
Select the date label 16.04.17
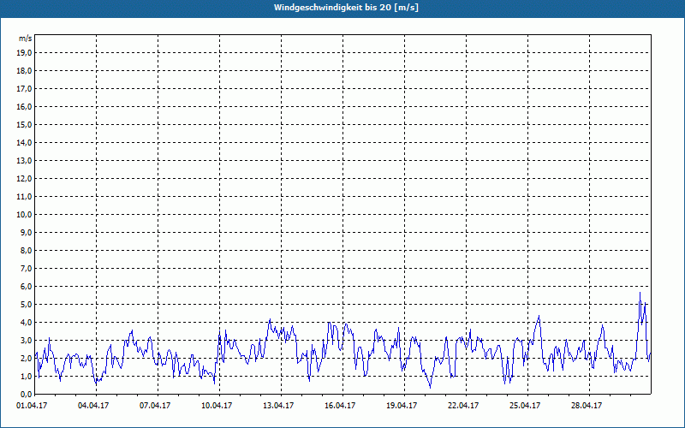pyautogui.click(x=340, y=405)
